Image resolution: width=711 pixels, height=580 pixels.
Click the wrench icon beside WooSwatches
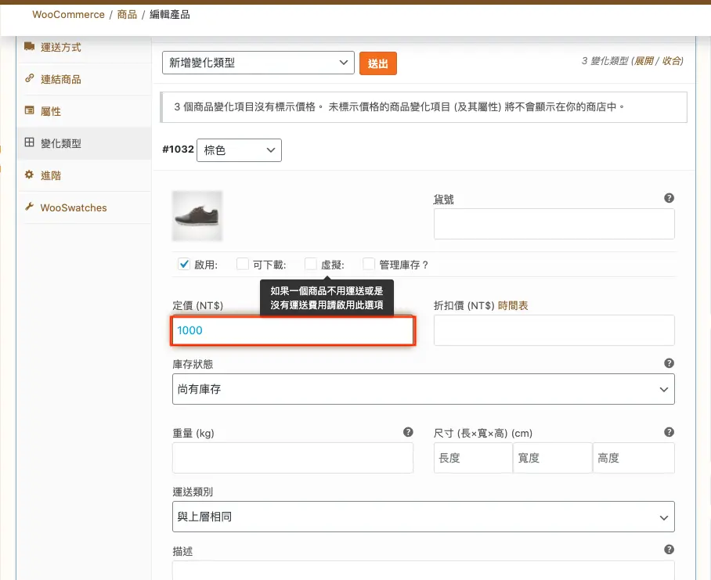tap(30, 207)
